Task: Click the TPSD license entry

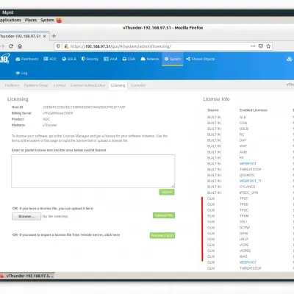Action: click(244, 204)
